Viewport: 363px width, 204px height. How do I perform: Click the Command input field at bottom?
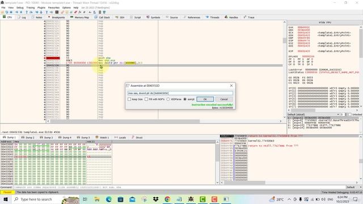pyautogui.click(x=179, y=187)
